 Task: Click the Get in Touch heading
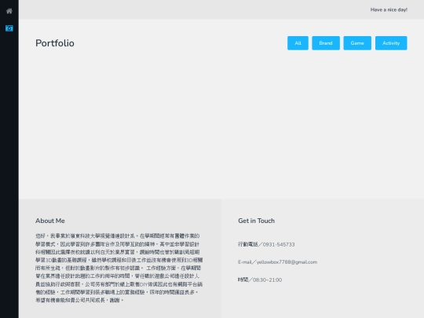[x=256, y=221]
